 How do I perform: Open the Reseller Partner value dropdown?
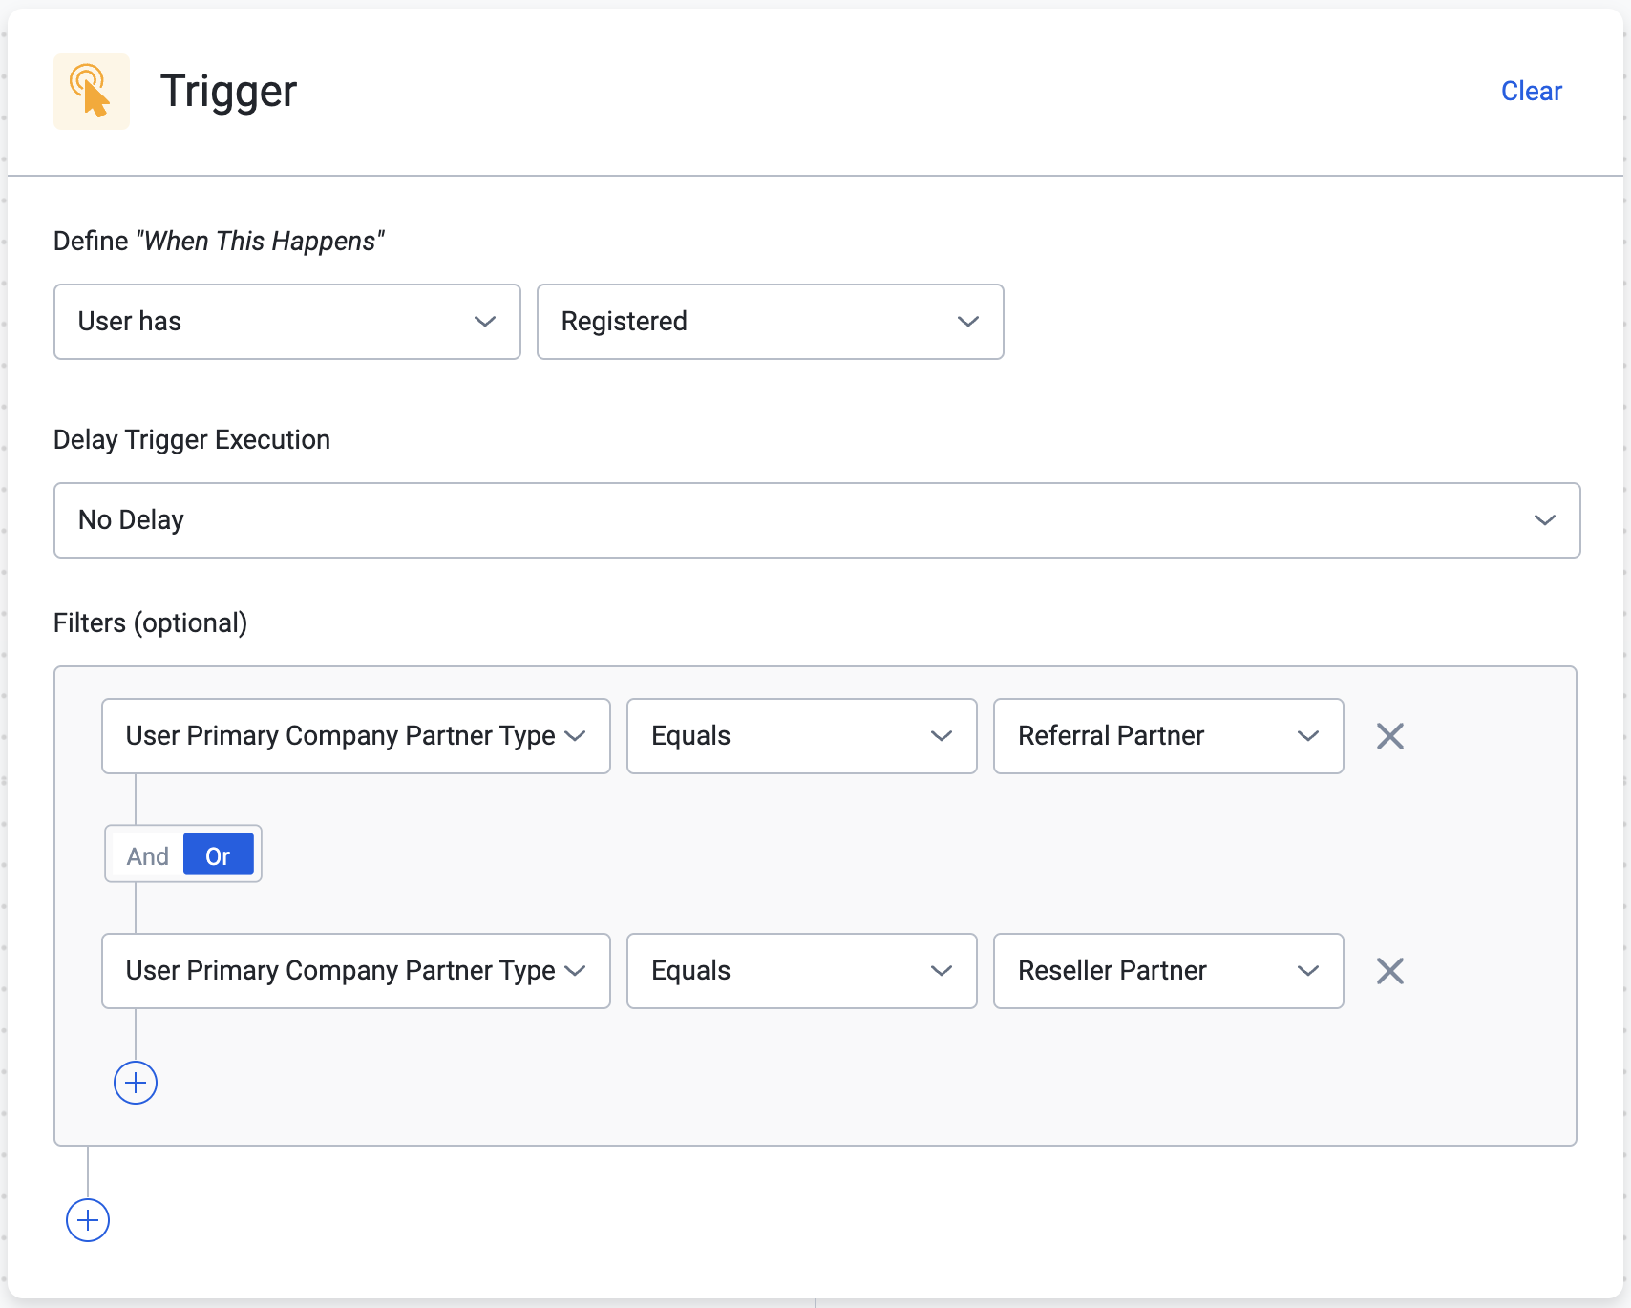click(1169, 971)
